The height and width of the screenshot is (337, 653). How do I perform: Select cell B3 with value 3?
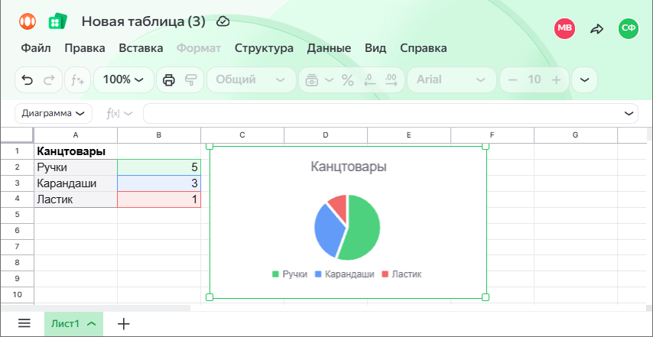(x=159, y=183)
